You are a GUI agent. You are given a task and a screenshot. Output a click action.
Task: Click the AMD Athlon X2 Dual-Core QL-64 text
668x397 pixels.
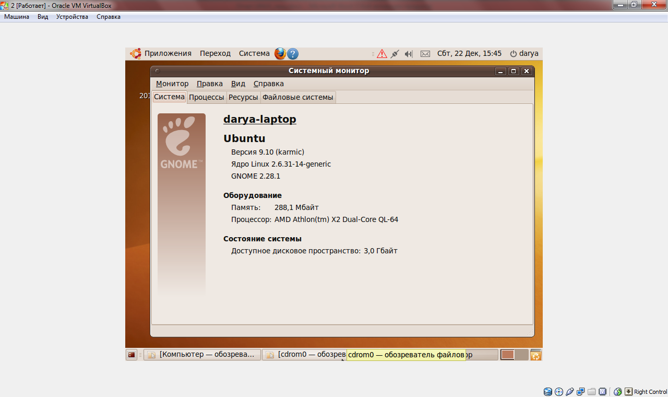(336, 219)
